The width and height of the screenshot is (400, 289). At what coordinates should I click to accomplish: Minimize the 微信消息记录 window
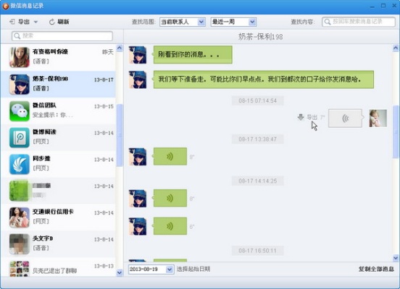coord(372,6)
